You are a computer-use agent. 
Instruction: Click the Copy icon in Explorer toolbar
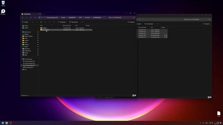coord(37,22)
